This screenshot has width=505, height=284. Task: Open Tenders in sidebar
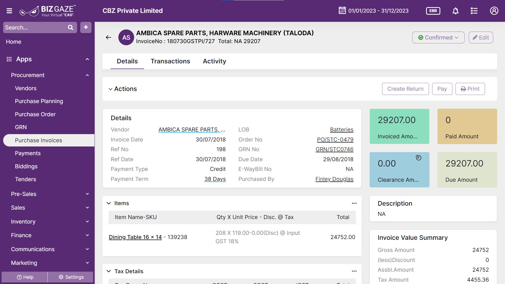coord(26,179)
